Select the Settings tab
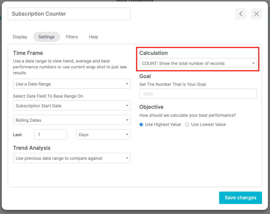This screenshot has height=214, width=270. click(46, 37)
